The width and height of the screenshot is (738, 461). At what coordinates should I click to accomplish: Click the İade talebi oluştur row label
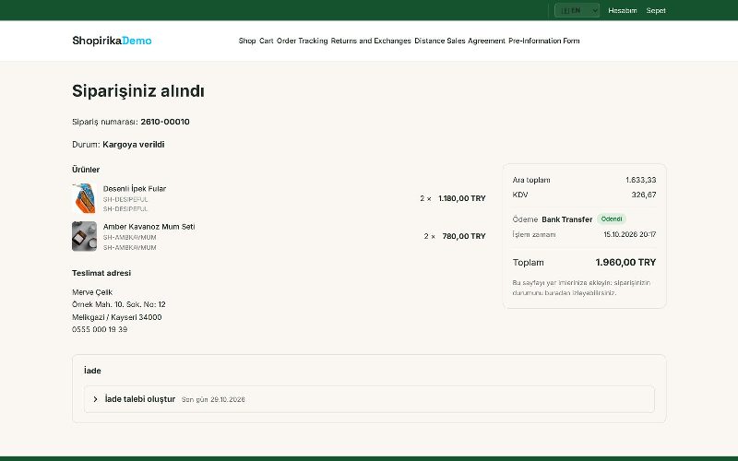pos(140,399)
